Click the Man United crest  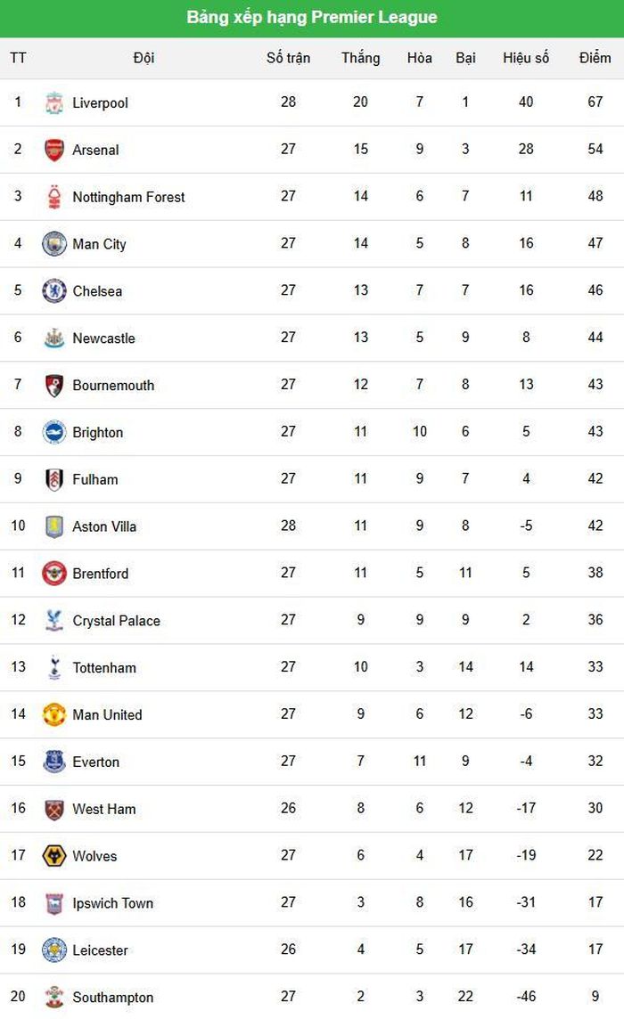click(54, 714)
